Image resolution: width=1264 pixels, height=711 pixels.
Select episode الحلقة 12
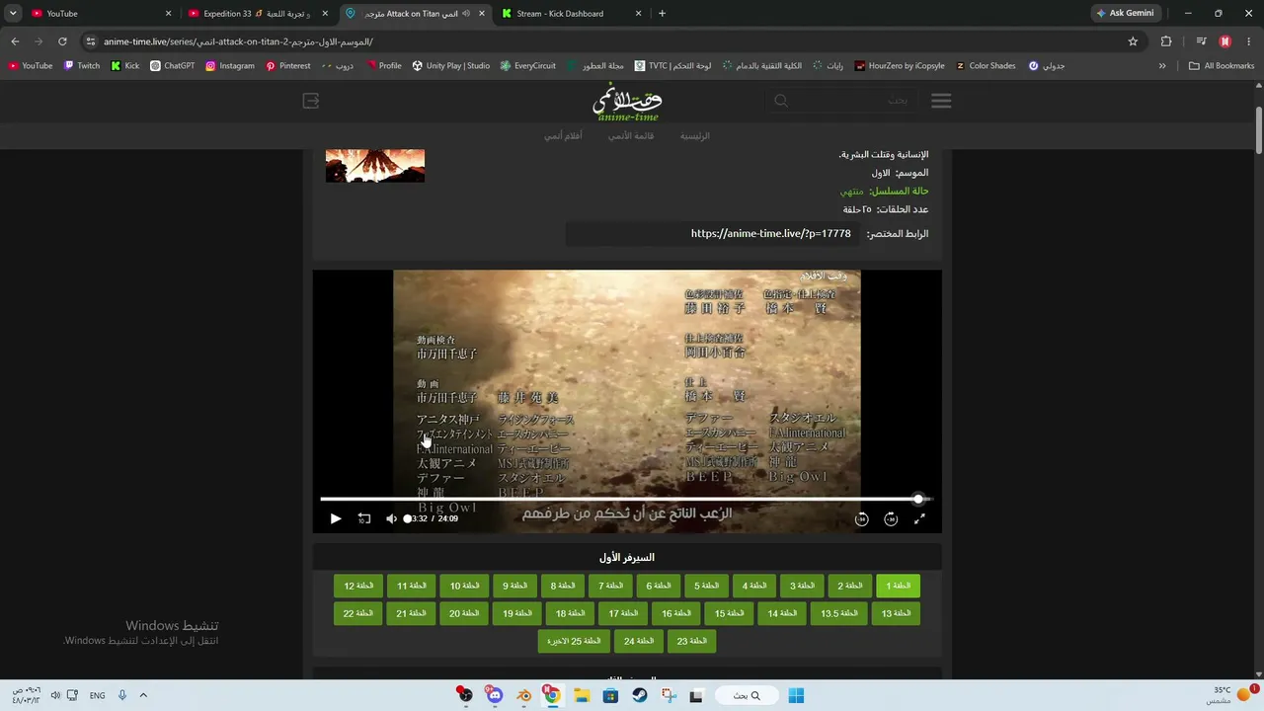[x=357, y=586]
